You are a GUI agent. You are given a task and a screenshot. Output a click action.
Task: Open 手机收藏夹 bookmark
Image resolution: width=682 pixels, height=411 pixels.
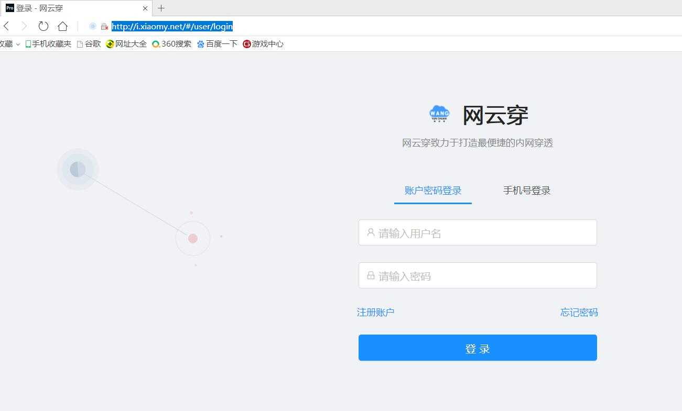click(48, 44)
